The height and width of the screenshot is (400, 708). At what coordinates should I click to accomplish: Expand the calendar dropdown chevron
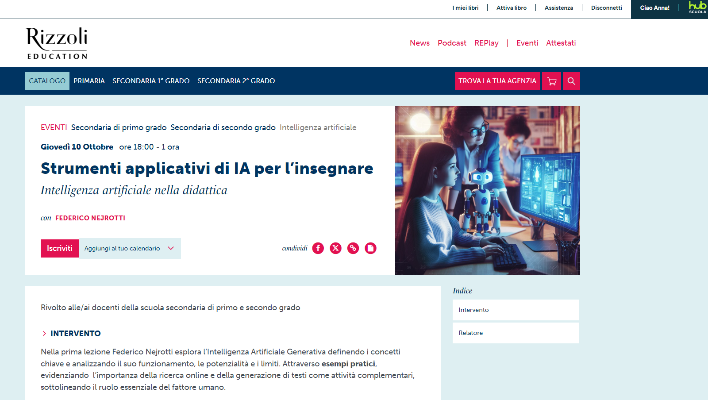click(x=171, y=248)
